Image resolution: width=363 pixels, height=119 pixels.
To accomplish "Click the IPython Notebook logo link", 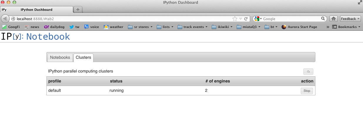I will [36, 37].
